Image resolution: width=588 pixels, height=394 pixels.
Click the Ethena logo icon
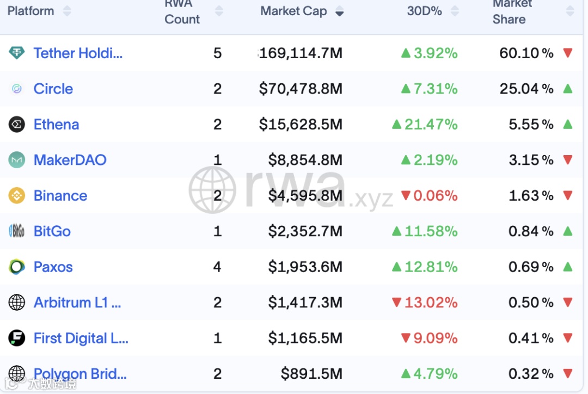click(x=17, y=125)
